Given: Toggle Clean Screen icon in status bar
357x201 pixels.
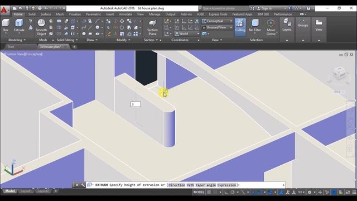Looking at the screenshot, I should 348,192.
